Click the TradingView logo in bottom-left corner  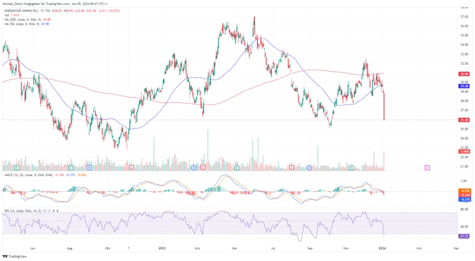tap(15, 256)
